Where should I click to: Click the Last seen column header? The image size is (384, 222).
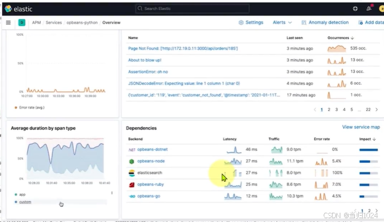click(295, 38)
